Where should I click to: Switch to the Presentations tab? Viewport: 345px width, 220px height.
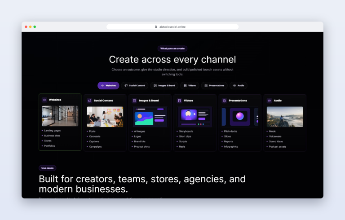tap(214, 86)
